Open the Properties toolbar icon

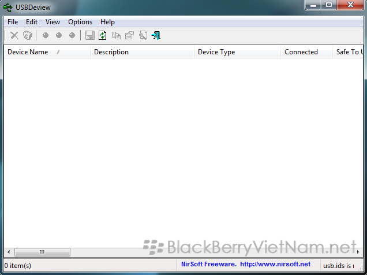point(129,36)
